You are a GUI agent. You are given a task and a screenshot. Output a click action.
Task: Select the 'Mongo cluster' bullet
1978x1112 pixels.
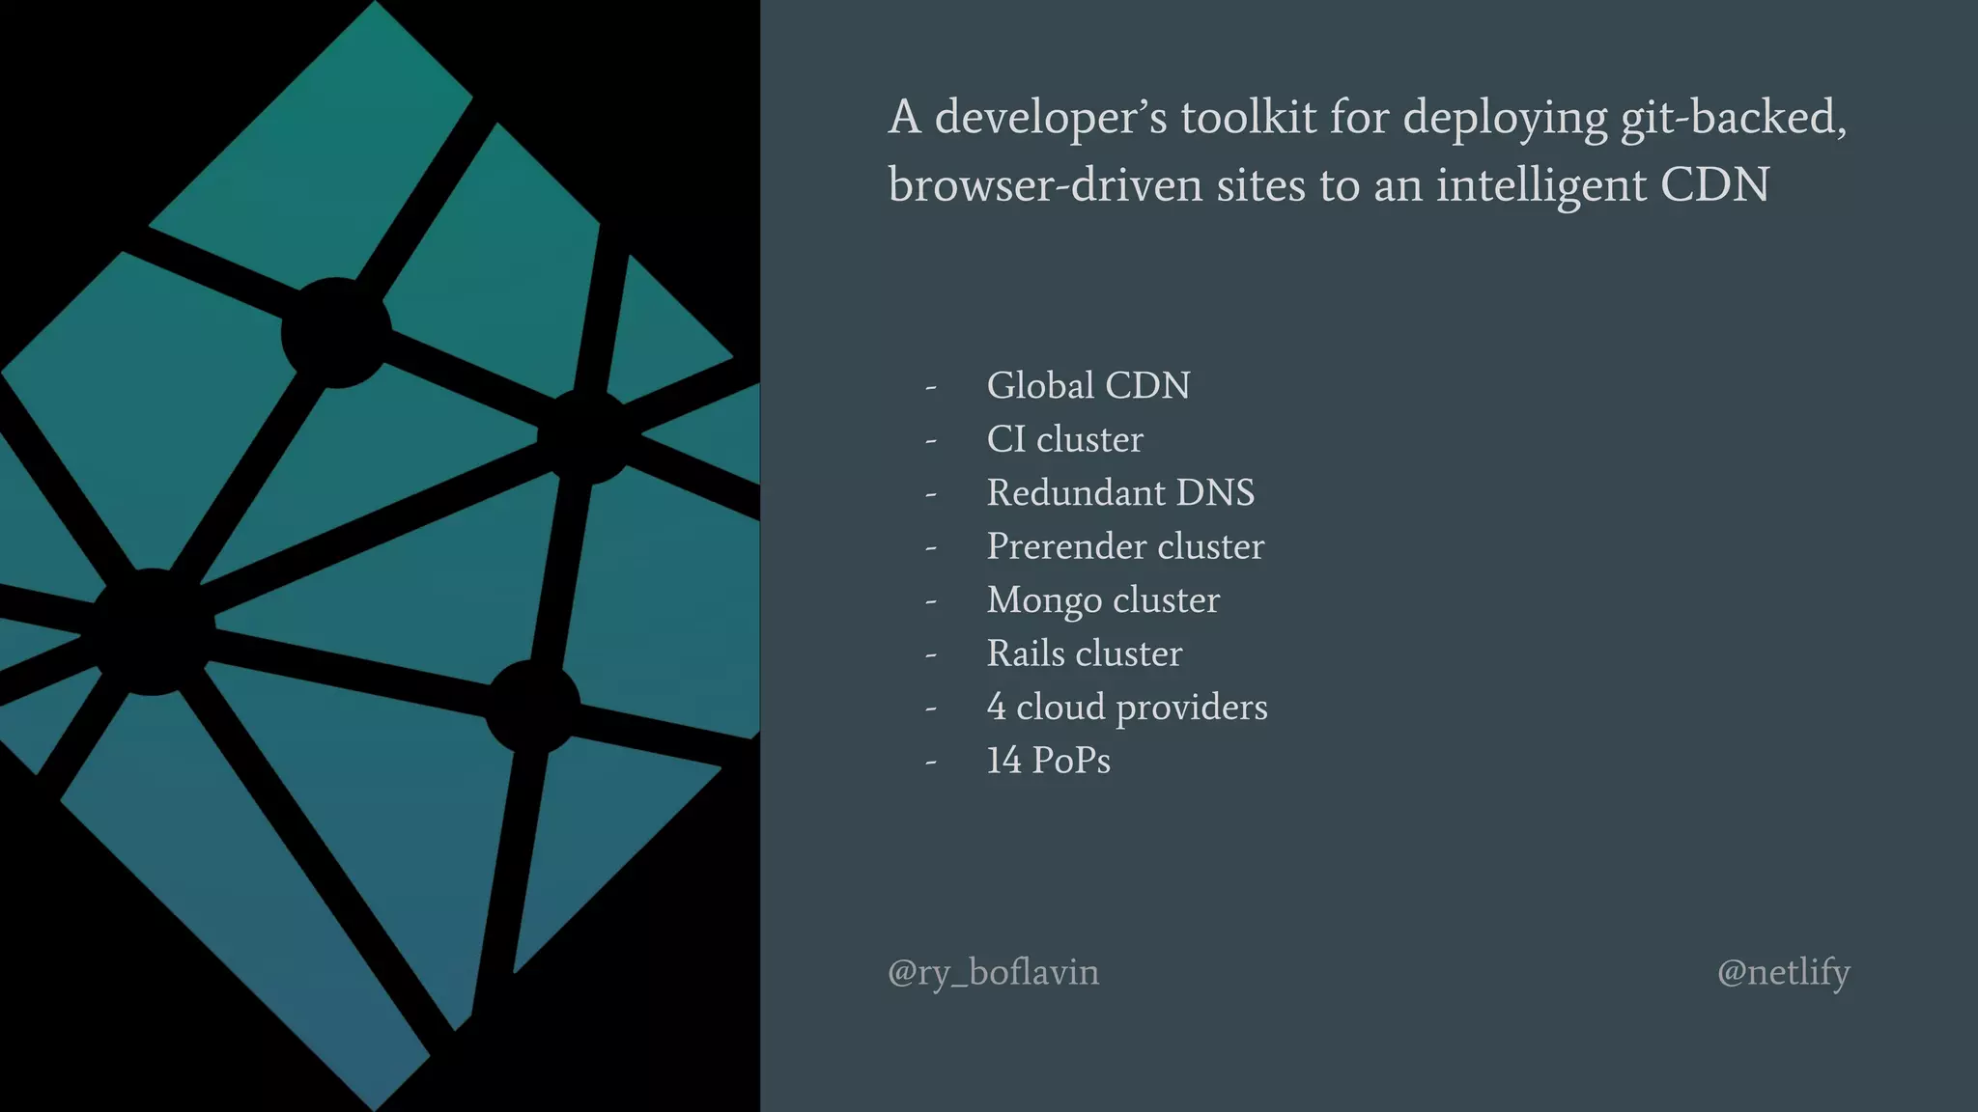(x=1103, y=600)
